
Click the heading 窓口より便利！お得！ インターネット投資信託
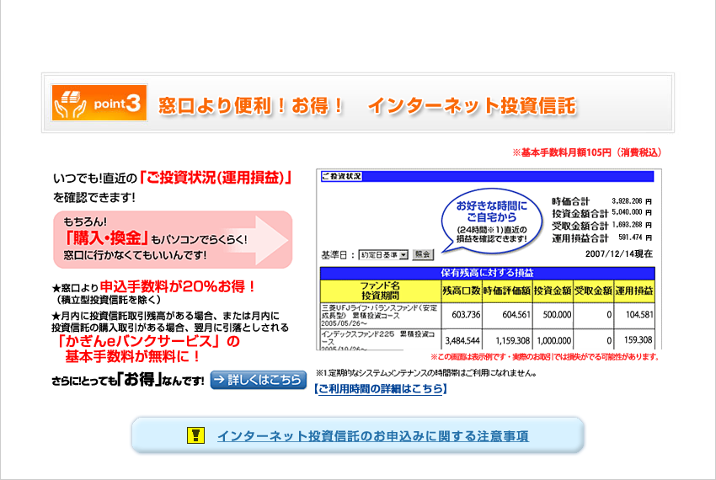point(367,105)
